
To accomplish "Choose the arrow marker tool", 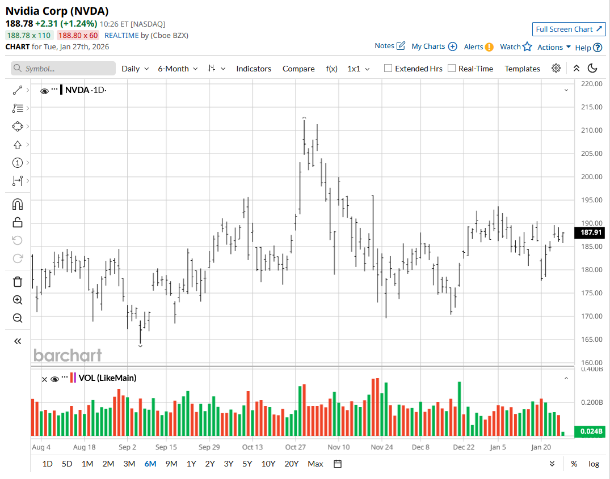I will click(x=18, y=145).
